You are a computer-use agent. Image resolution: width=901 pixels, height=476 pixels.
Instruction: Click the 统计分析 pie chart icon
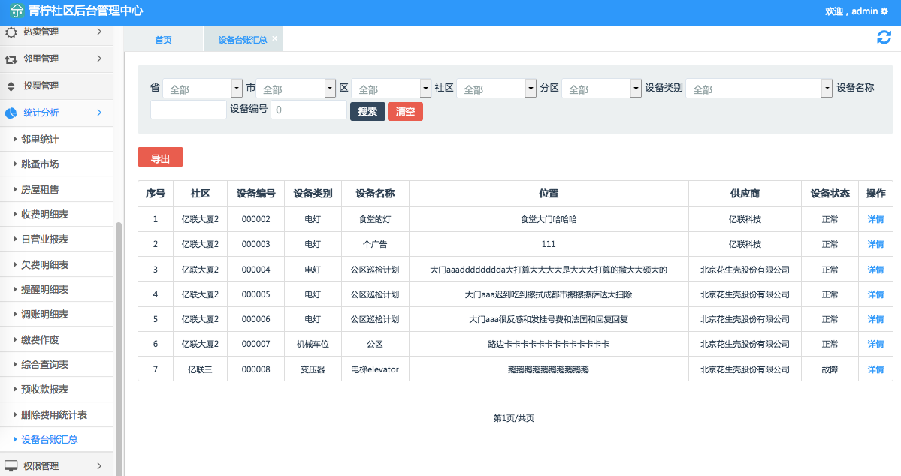point(11,113)
